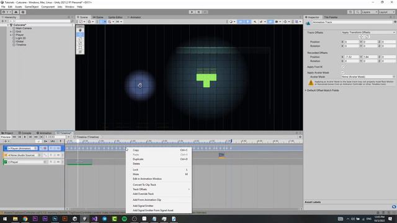The height and width of the screenshot is (223, 397).
Task: Select the Player (Animator) track binding field
Action: pos(22,148)
